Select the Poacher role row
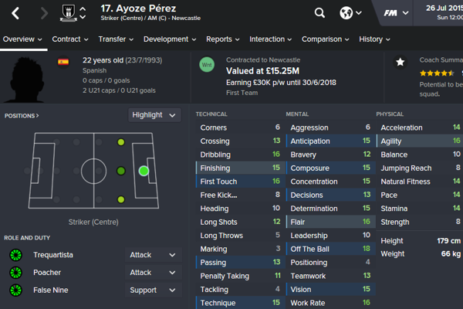 49,273
